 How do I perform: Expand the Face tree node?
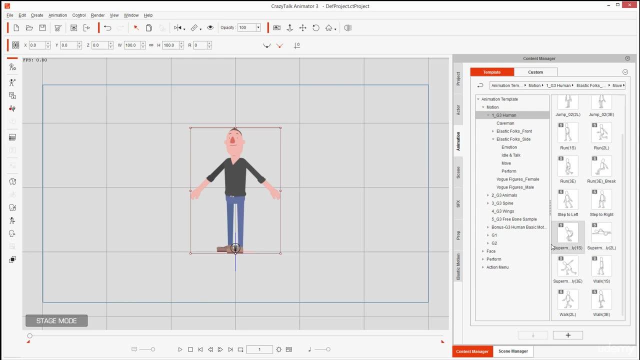(x=483, y=251)
